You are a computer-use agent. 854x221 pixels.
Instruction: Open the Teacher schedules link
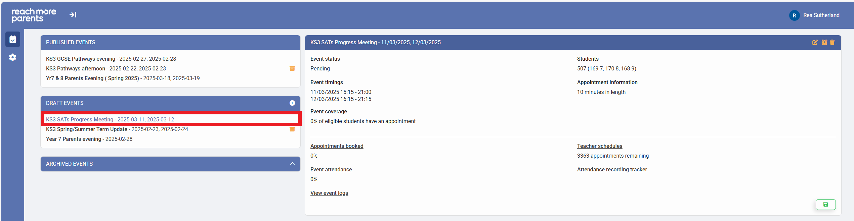point(599,146)
